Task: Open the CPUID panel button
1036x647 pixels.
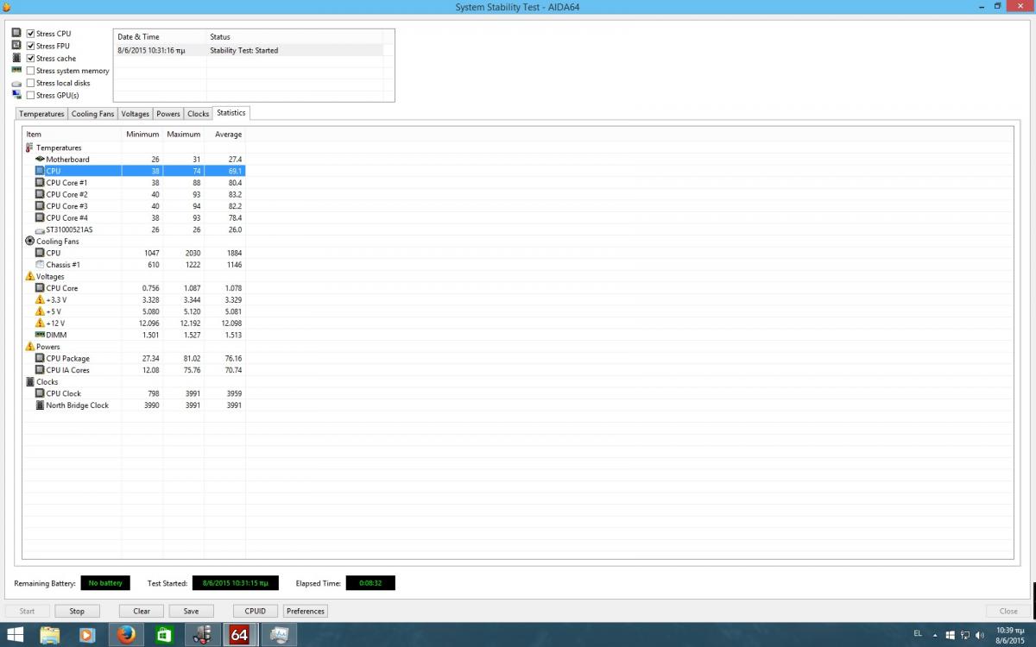Action: [256, 611]
